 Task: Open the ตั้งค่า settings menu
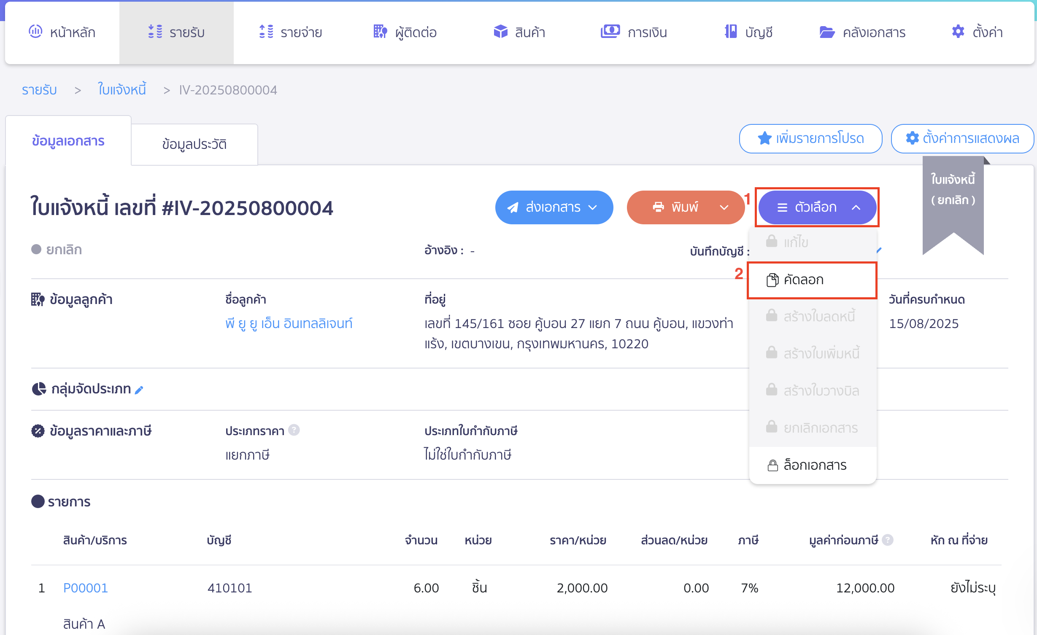pos(977,32)
